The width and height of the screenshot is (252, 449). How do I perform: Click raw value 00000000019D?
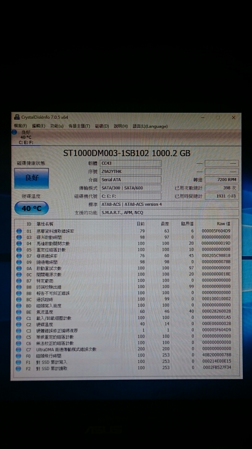[216, 243]
